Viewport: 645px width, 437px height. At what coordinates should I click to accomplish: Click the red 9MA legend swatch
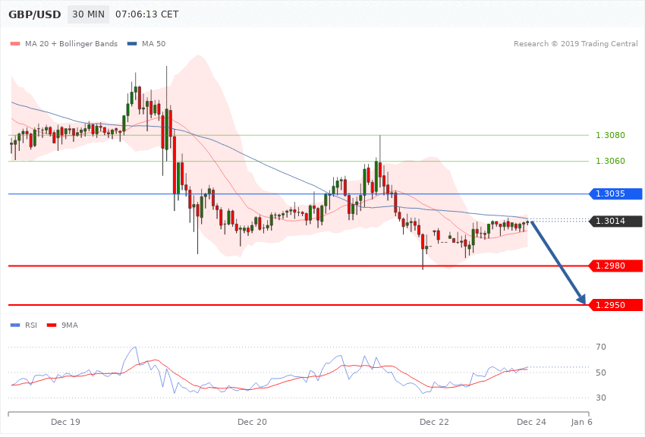(x=52, y=325)
